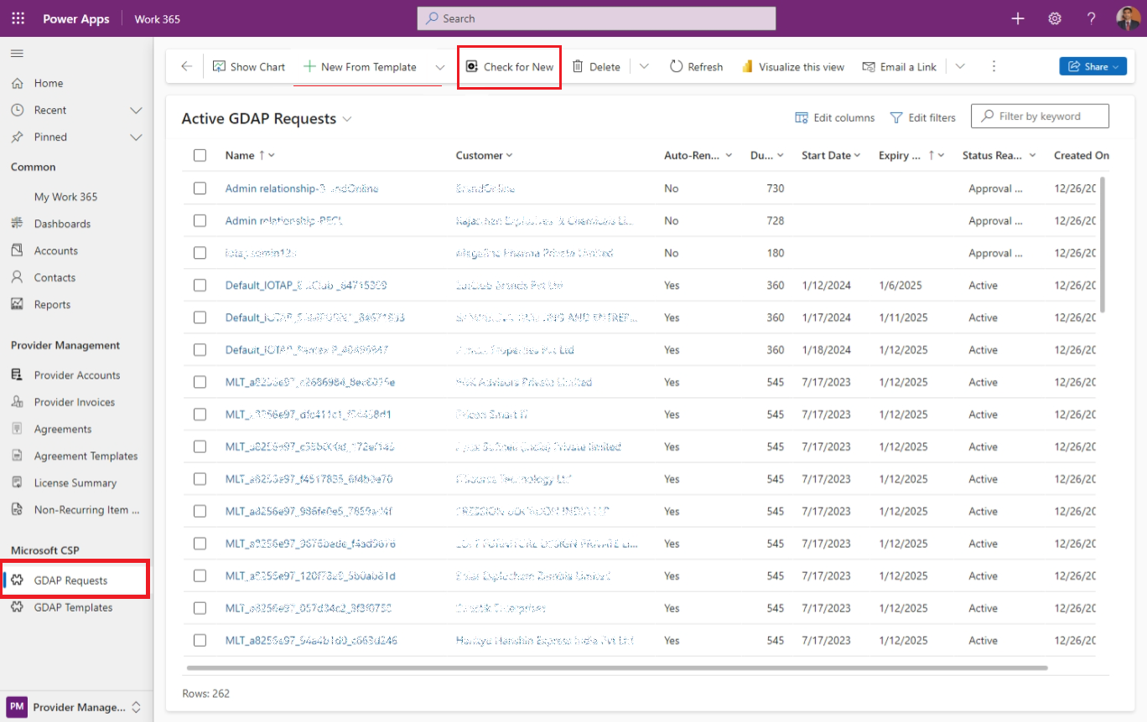
Task: Toggle the select-all rows checkbox
Action: pos(200,155)
